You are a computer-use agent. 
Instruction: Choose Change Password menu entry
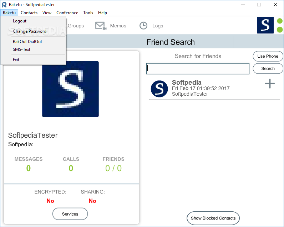pos(33,31)
